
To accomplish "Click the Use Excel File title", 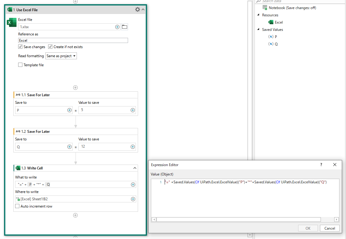I will click(27, 10).
